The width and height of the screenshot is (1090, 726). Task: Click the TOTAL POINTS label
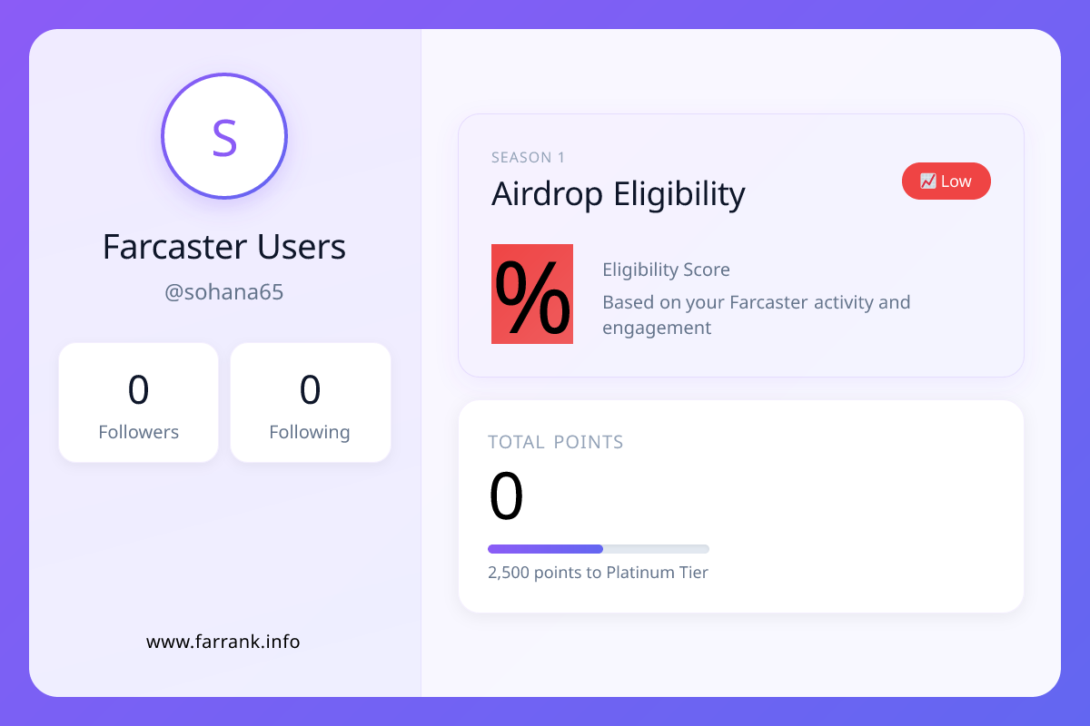556,442
